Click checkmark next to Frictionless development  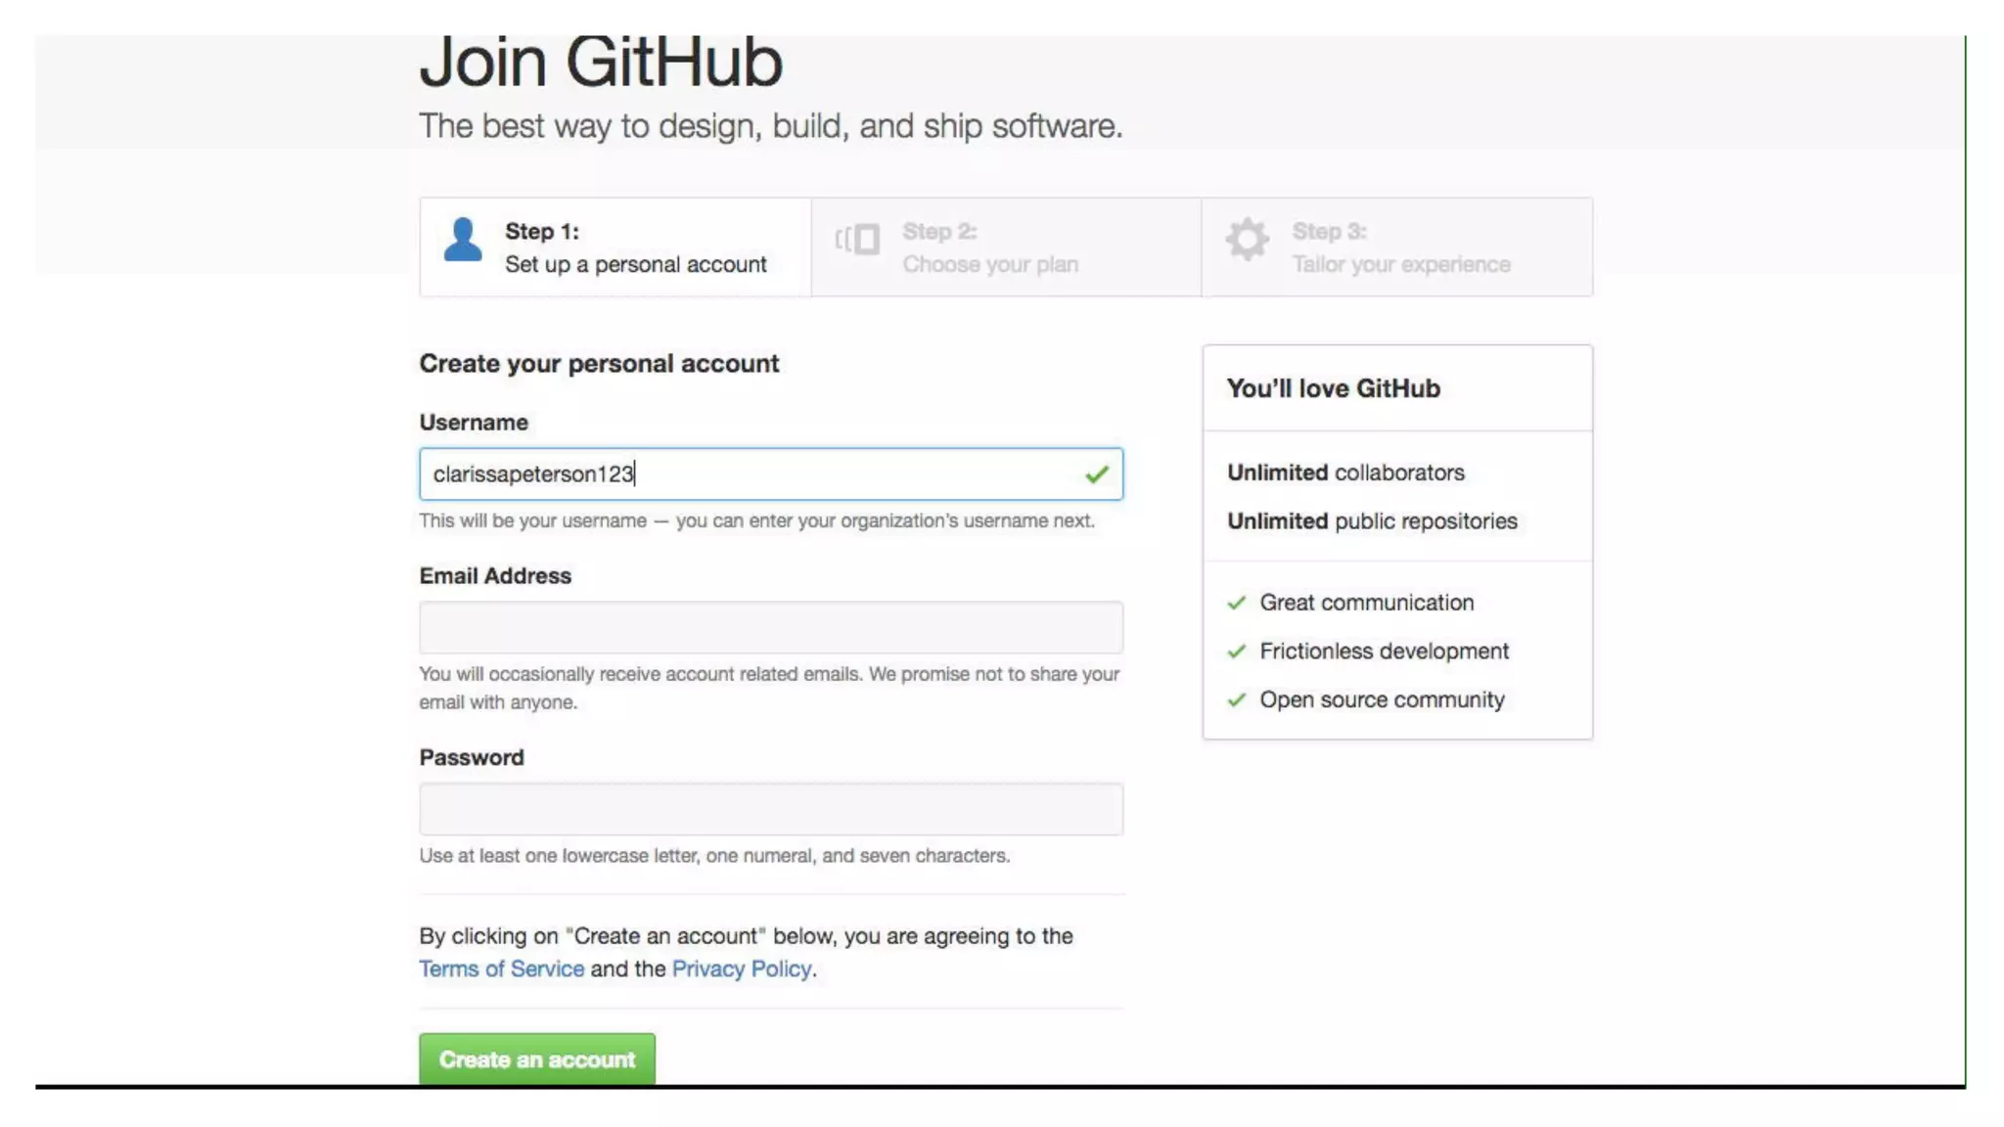click(x=1237, y=652)
